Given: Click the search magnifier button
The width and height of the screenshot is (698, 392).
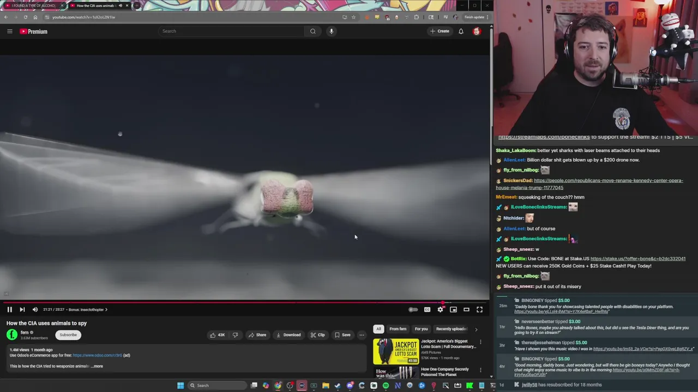Looking at the screenshot, I should click(313, 31).
